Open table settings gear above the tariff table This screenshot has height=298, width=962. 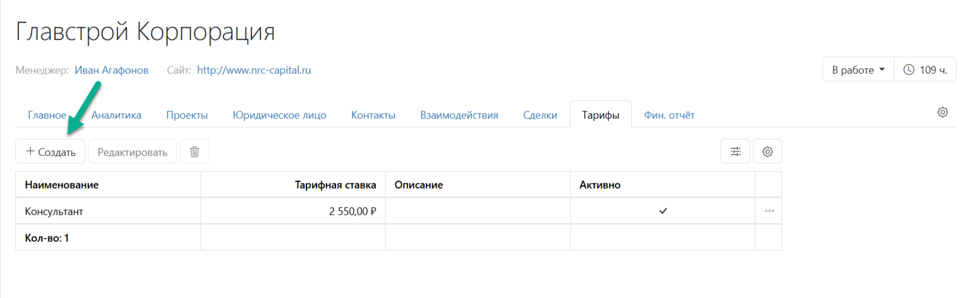(767, 151)
